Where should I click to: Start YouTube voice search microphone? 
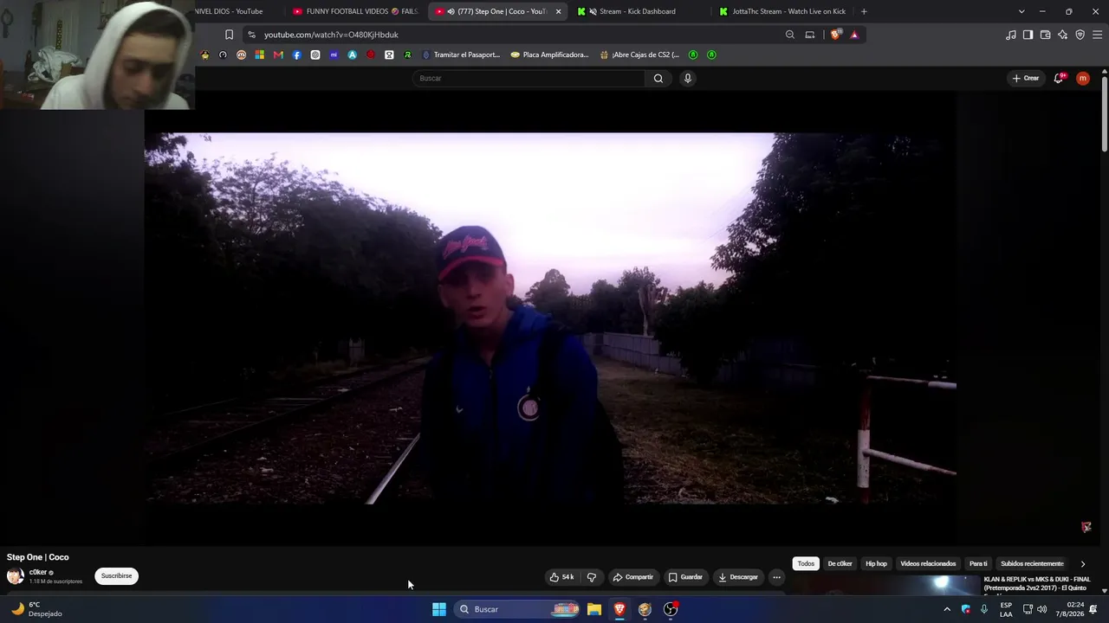click(x=688, y=78)
